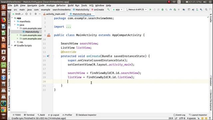
Task: Open Profiler tool window button
Action: (67, 115)
